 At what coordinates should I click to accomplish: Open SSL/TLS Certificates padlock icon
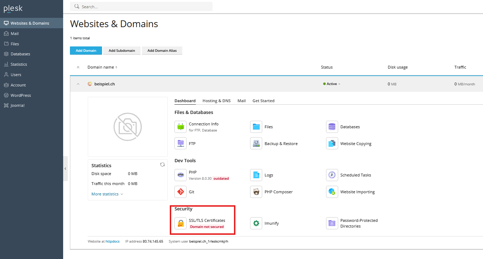click(x=181, y=223)
